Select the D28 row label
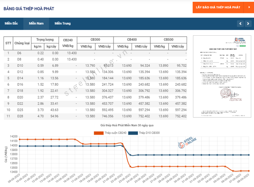 pos(20,116)
